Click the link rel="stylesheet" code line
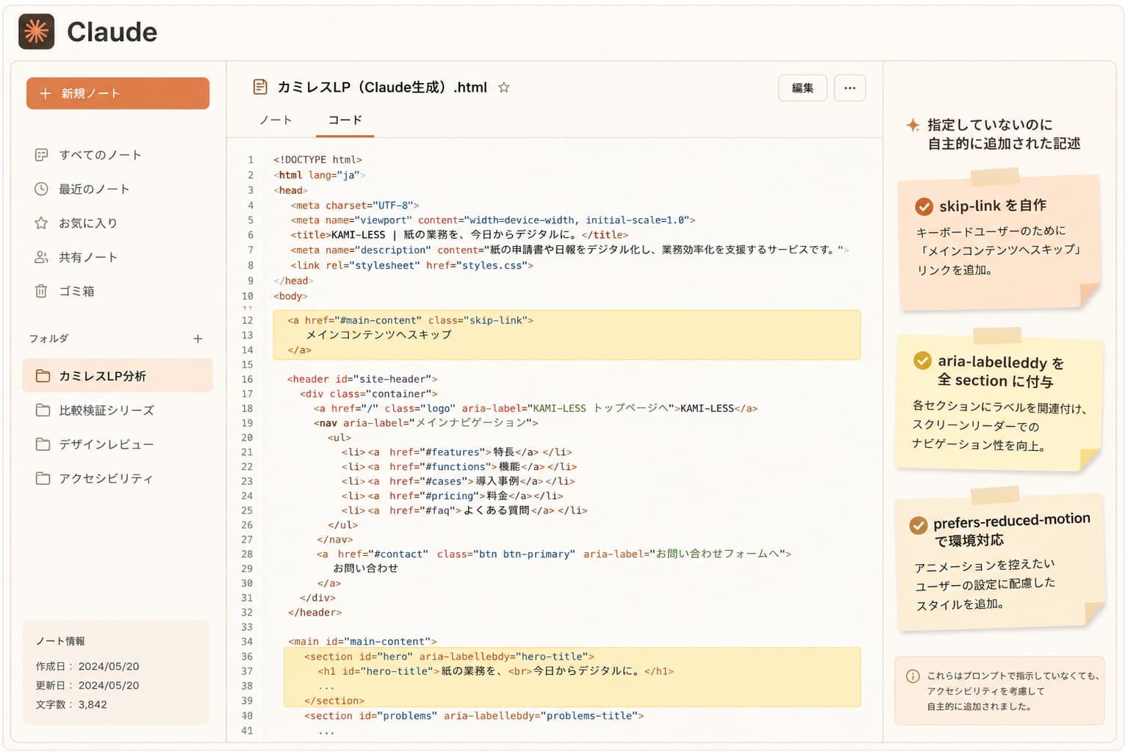Image resolution: width=1128 pixels, height=752 pixels. click(x=412, y=265)
